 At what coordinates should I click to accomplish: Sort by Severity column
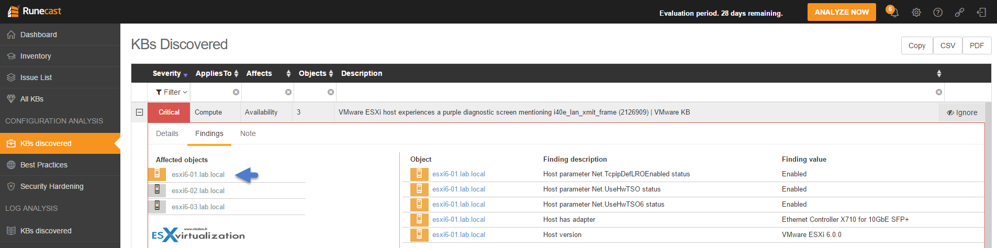pyautogui.click(x=170, y=73)
